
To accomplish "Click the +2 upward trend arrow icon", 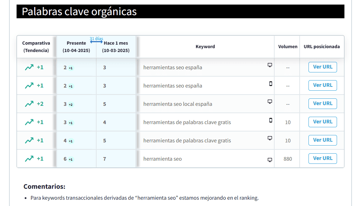I will coord(29,104).
